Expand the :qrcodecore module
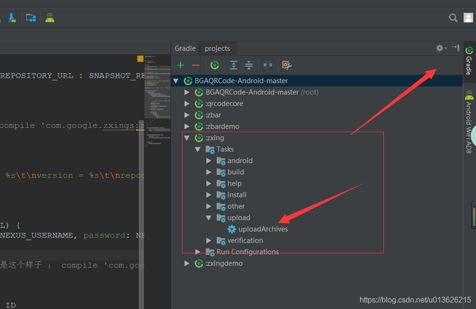476x309 pixels. coord(187,104)
